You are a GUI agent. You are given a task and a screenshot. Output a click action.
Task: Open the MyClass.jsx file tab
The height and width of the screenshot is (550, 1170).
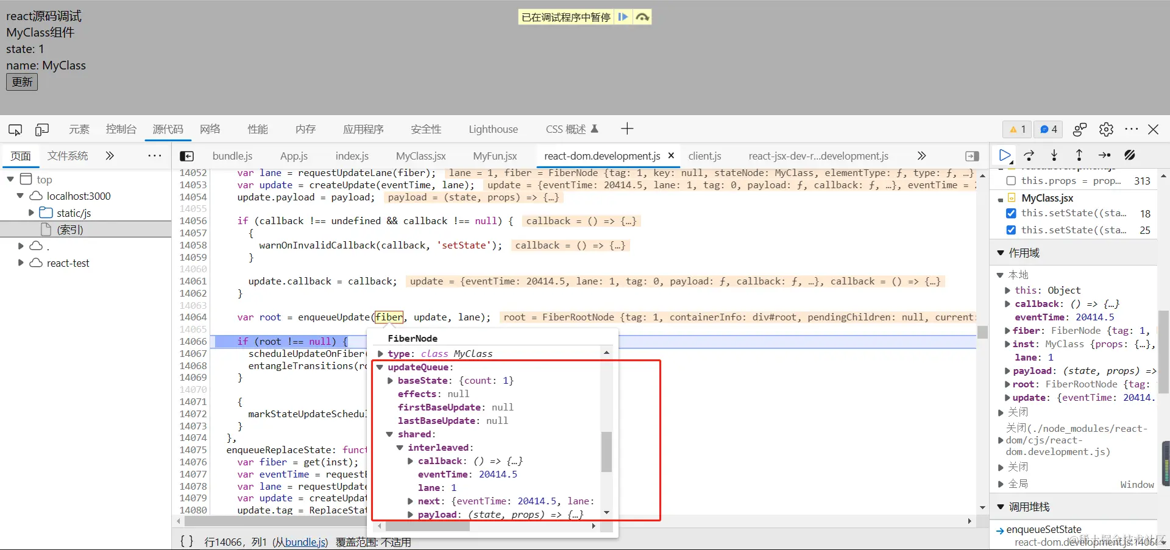pyautogui.click(x=420, y=156)
